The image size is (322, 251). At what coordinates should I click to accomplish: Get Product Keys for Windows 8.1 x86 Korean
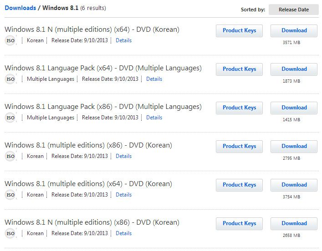click(239, 147)
